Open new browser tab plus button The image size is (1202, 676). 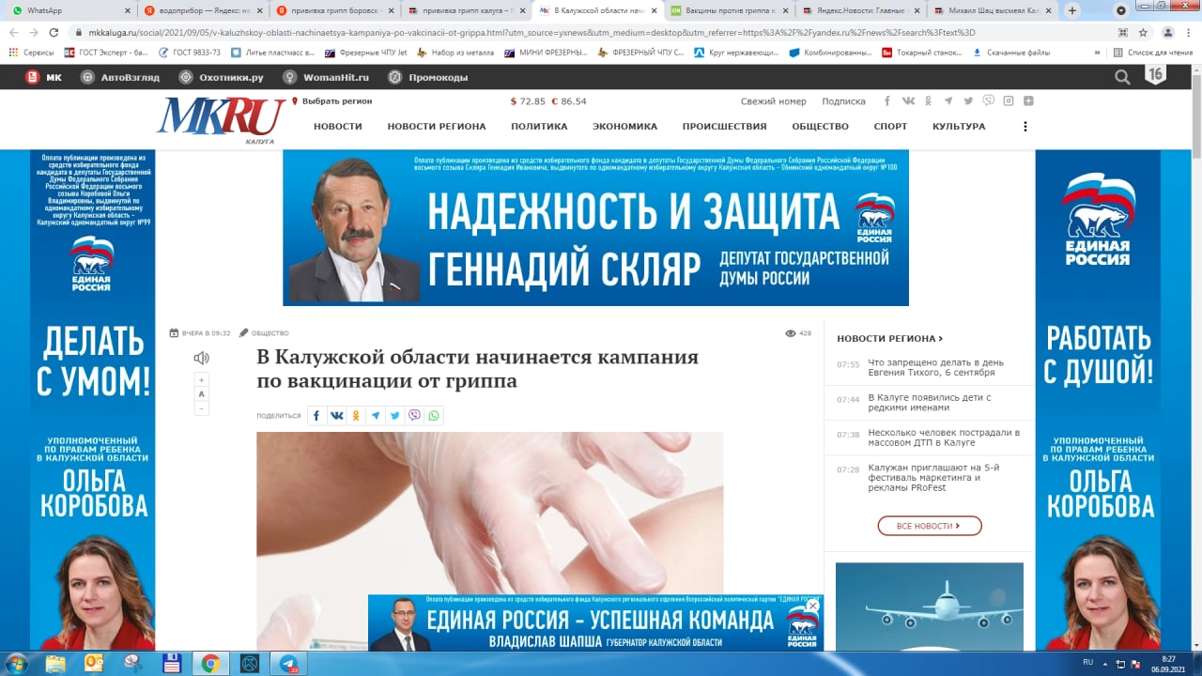click(x=1072, y=10)
